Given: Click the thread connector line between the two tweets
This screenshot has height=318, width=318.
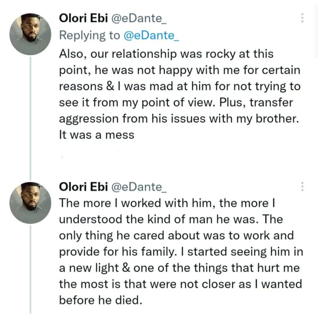Looking at the screenshot, I should tap(30, 118).
